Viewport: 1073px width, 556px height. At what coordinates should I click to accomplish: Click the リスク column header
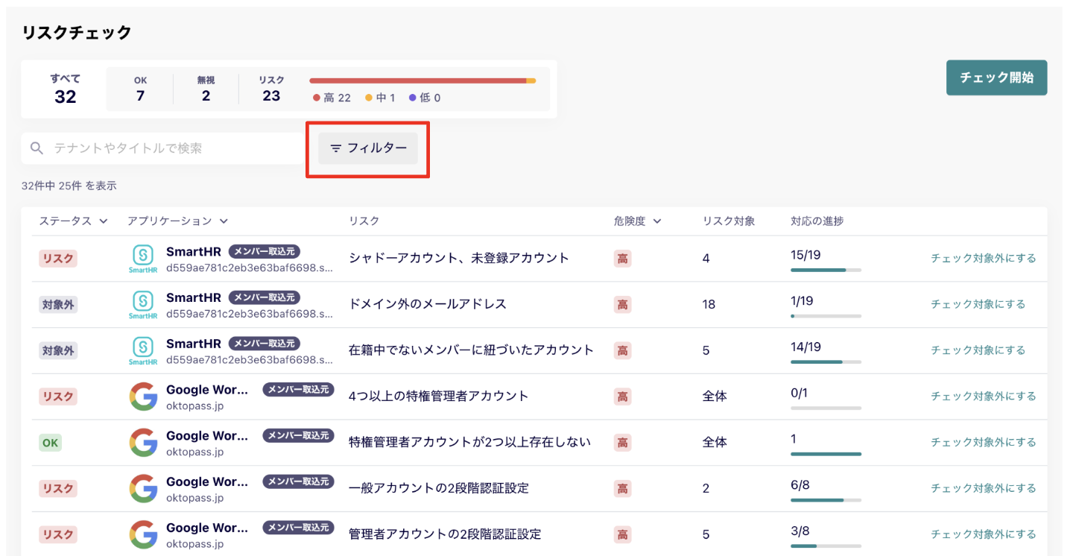pyautogui.click(x=364, y=221)
